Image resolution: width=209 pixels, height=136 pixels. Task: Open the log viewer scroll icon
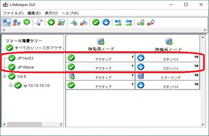point(39,22)
